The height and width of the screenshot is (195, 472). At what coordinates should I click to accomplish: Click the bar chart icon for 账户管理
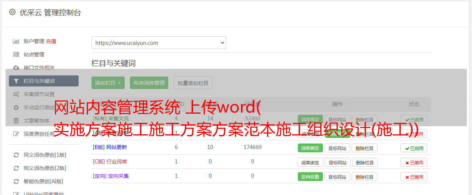[16, 41]
